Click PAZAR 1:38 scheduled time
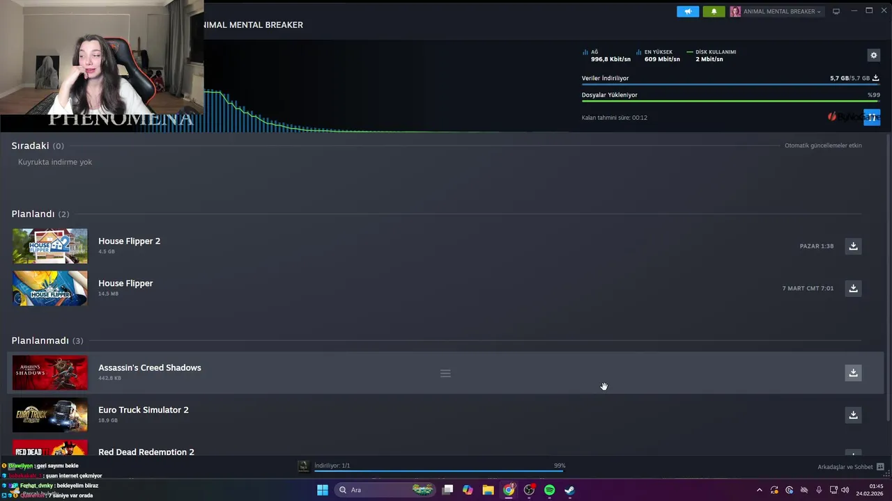Image resolution: width=892 pixels, height=501 pixels. 817,246
